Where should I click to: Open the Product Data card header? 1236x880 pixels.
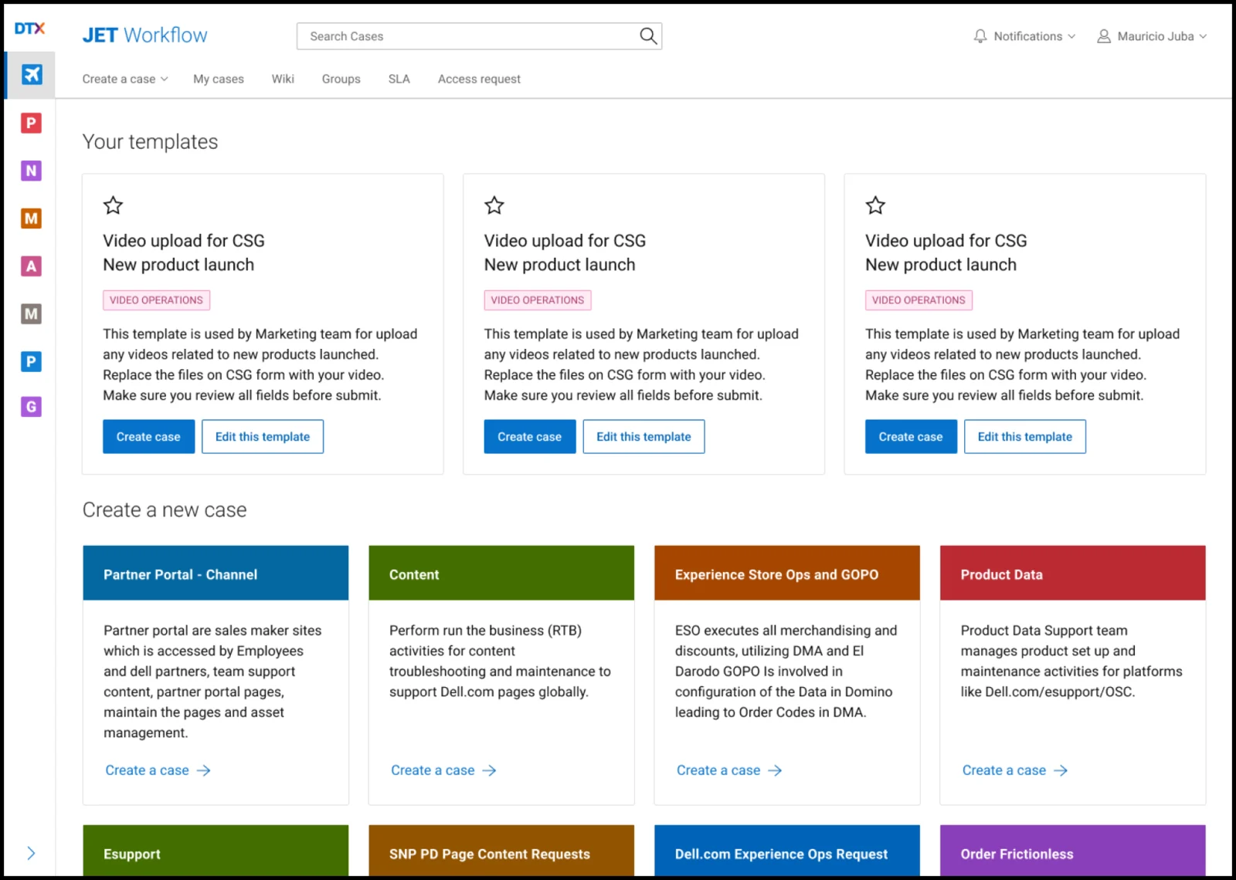(1073, 574)
